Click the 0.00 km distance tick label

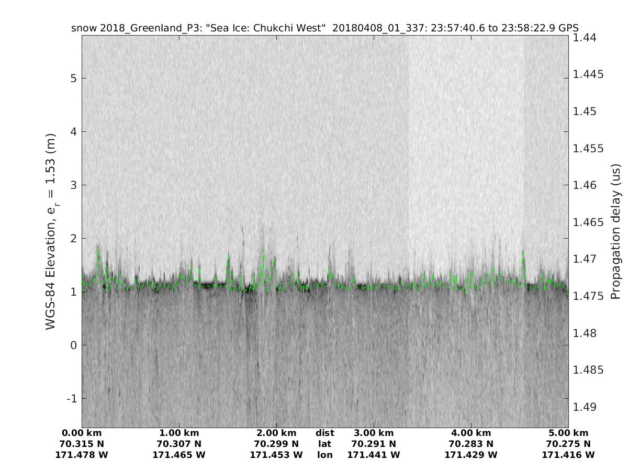coord(82,433)
